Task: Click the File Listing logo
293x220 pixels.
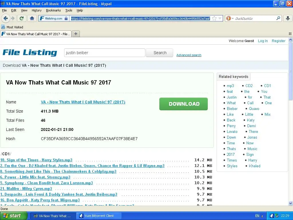Action: tap(30, 53)
